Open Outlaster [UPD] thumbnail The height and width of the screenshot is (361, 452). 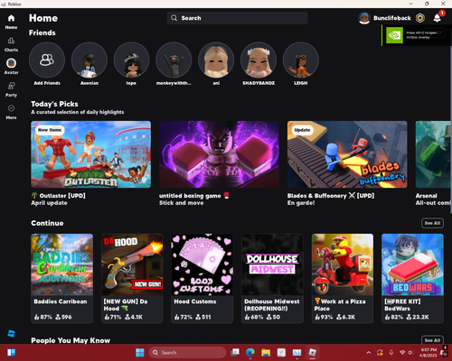pyautogui.click(x=91, y=154)
